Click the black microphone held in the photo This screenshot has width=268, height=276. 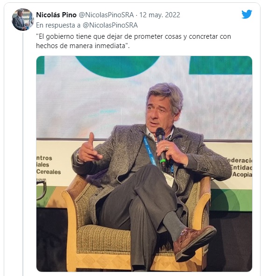[161, 146]
